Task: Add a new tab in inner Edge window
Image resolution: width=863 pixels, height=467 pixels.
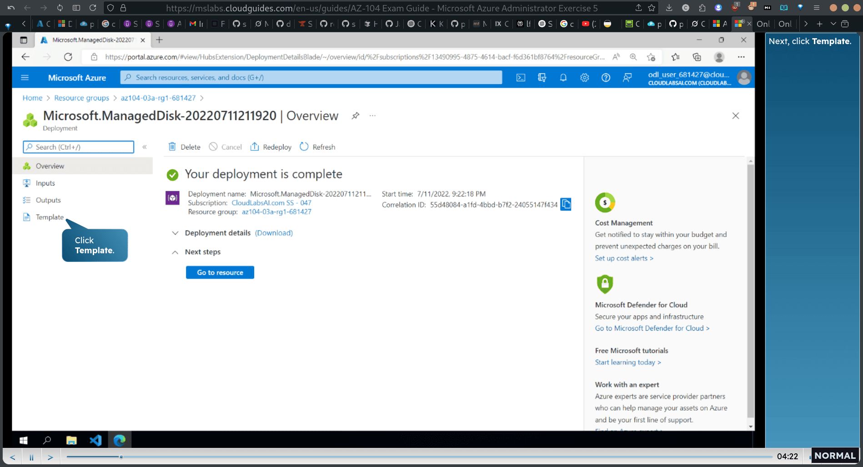Action: pyautogui.click(x=159, y=40)
